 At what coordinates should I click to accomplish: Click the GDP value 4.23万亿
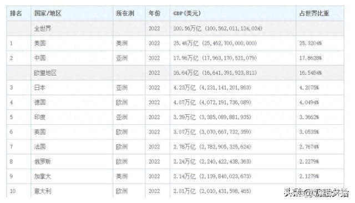[185, 88]
